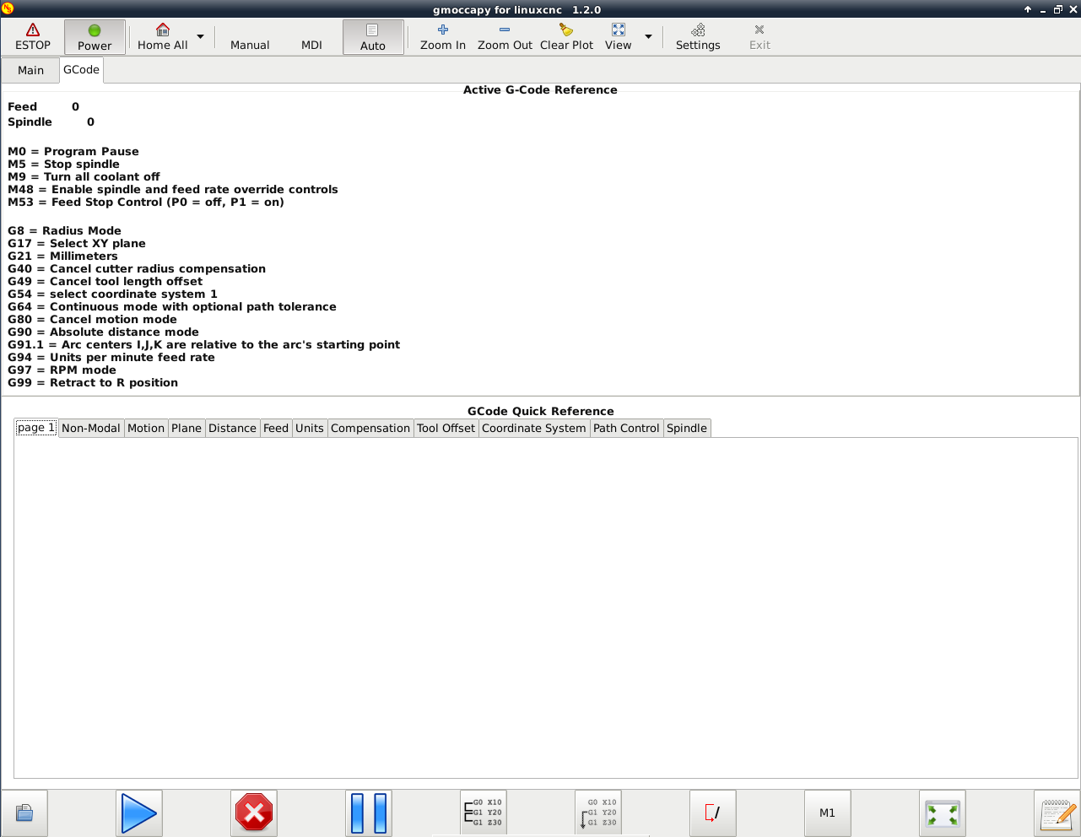Open the Motion reference tab
This screenshot has height=837, width=1081.
coord(146,429)
